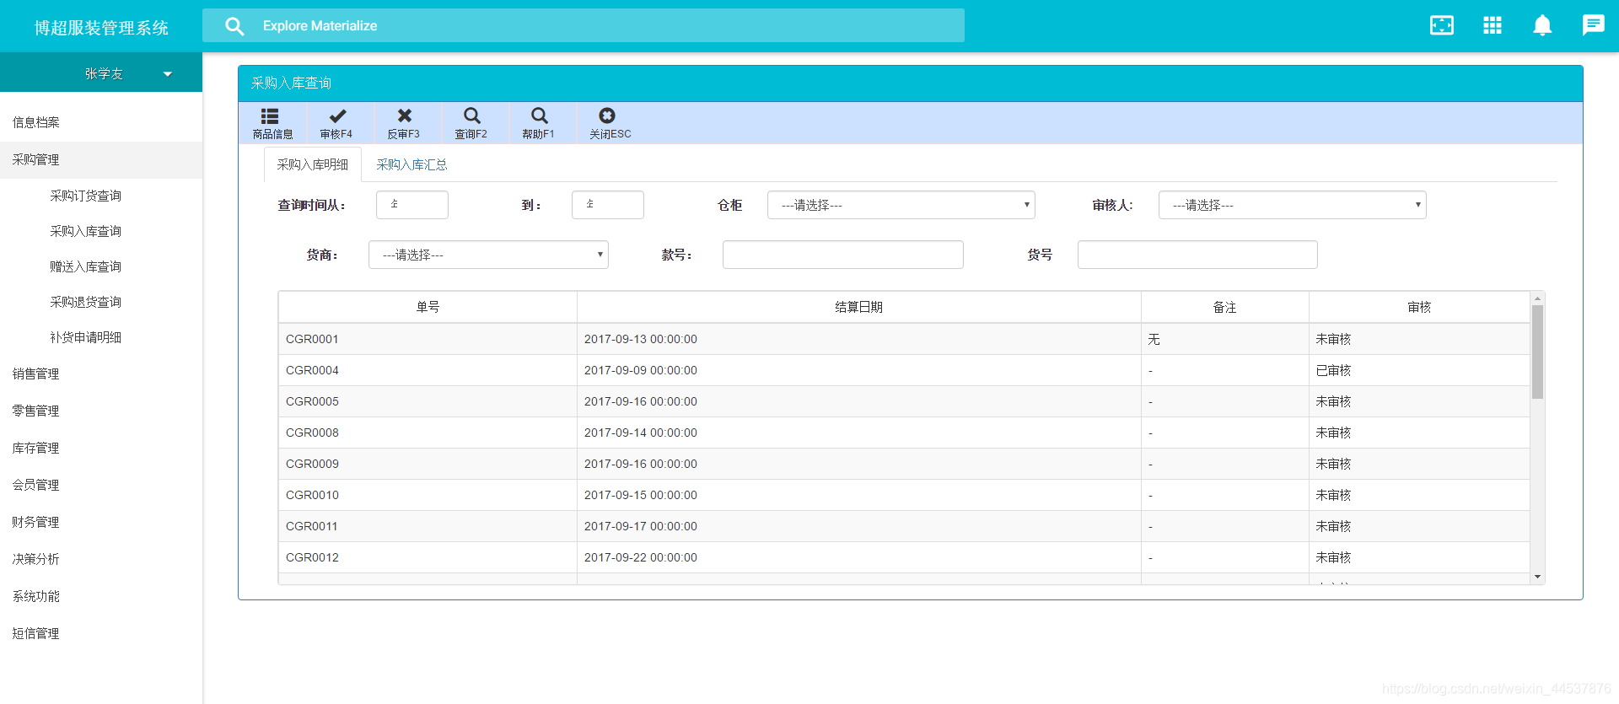This screenshot has width=1619, height=704.
Task: Open the 货商 dropdown
Action: pyautogui.click(x=488, y=255)
